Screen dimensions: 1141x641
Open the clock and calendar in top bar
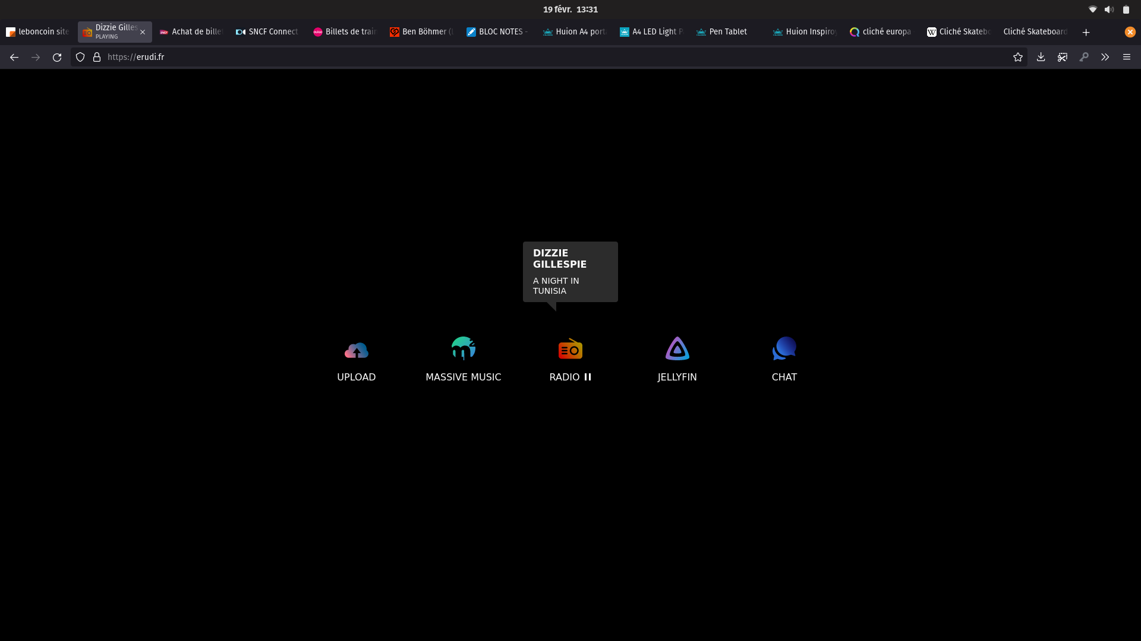click(x=570, y=9)
